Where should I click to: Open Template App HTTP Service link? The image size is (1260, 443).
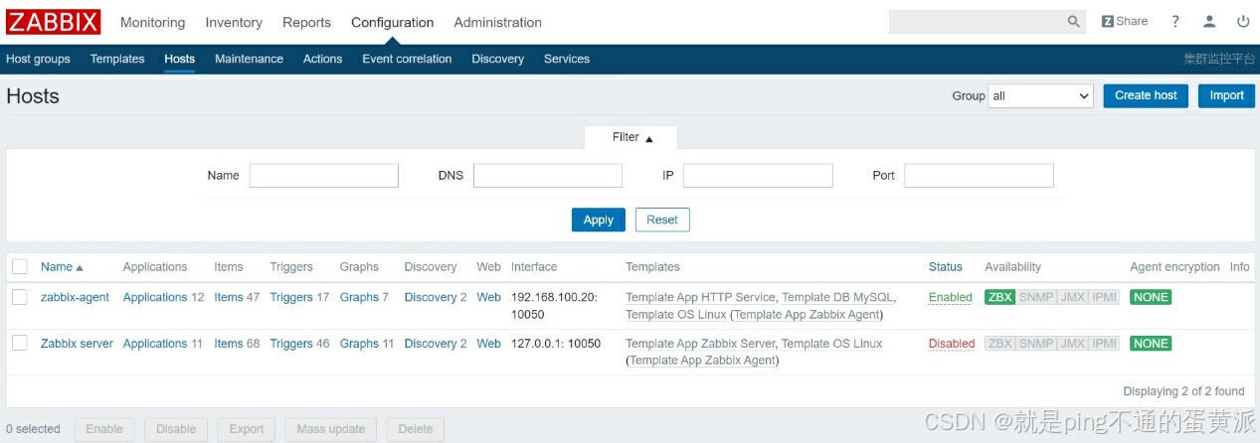pyautogui.click(x=700, y=297)
